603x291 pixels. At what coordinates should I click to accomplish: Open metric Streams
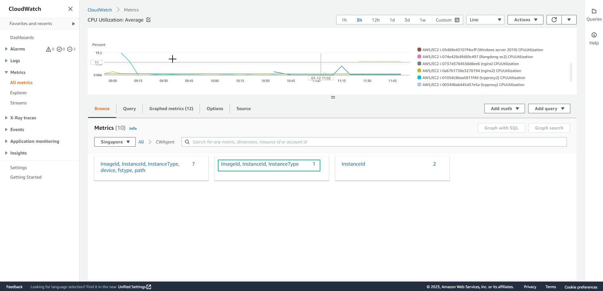(x=18, y=103)
